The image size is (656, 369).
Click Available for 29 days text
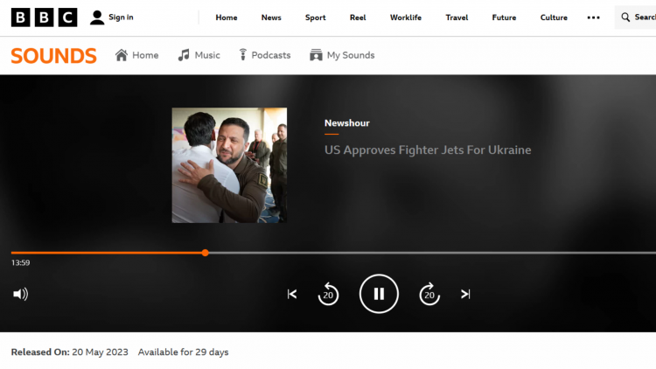184,352
